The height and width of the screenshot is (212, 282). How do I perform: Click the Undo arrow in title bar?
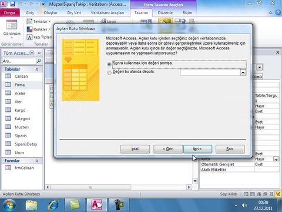point(21,4)
